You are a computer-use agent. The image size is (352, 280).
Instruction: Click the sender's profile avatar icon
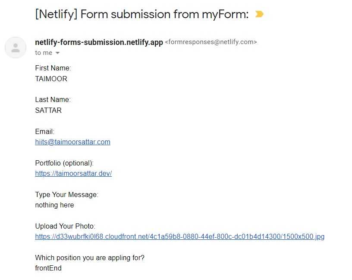tap(16, 48)
